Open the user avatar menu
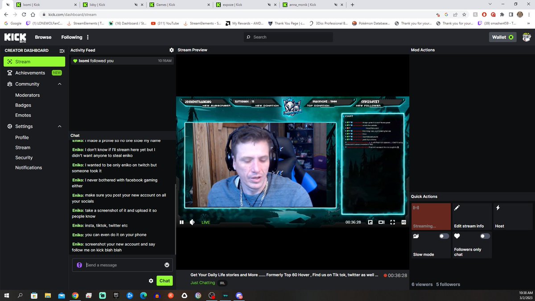 pyautogui.click(x=527, y=37)
